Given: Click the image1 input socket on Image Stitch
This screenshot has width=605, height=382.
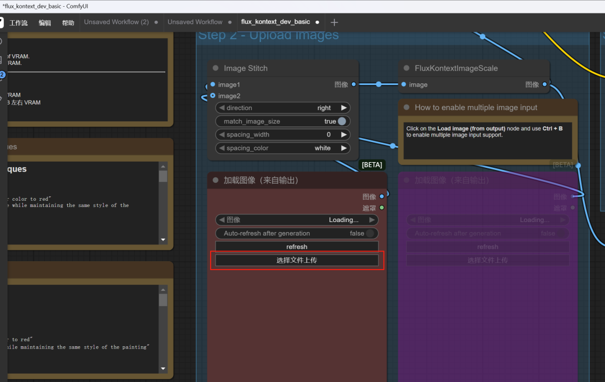Looking at the screenshot, I should [213, 84].
